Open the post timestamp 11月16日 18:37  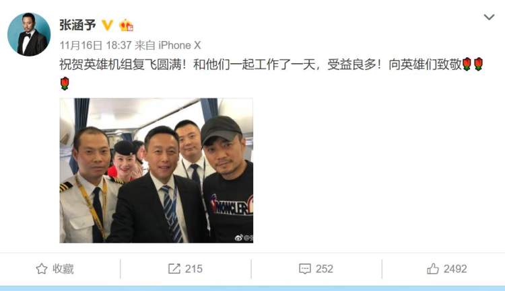click(x=96, y=45)
